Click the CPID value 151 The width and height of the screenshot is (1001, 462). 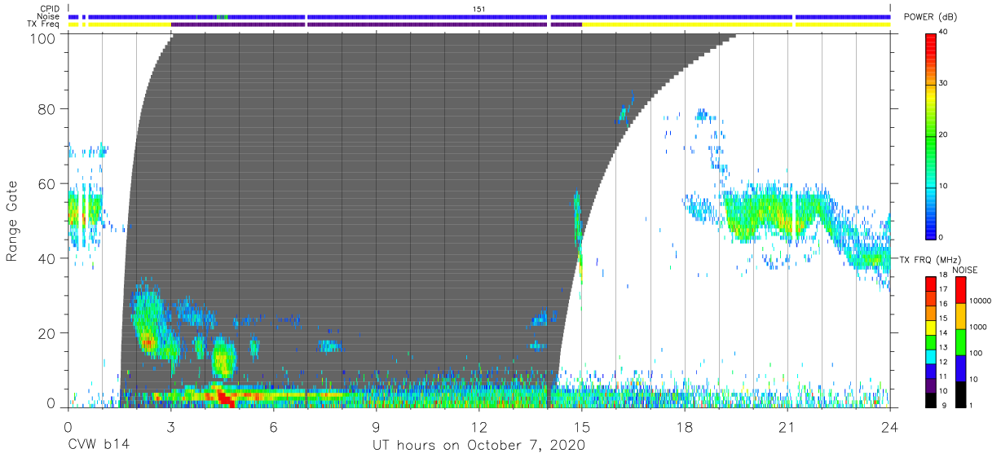[479, 9]
